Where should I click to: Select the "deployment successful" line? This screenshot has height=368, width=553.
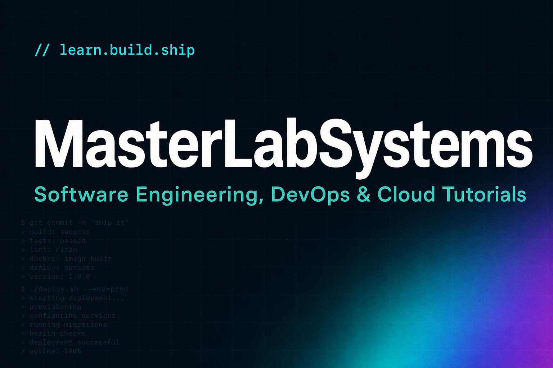pyautogui.click(x=70, y=342)
